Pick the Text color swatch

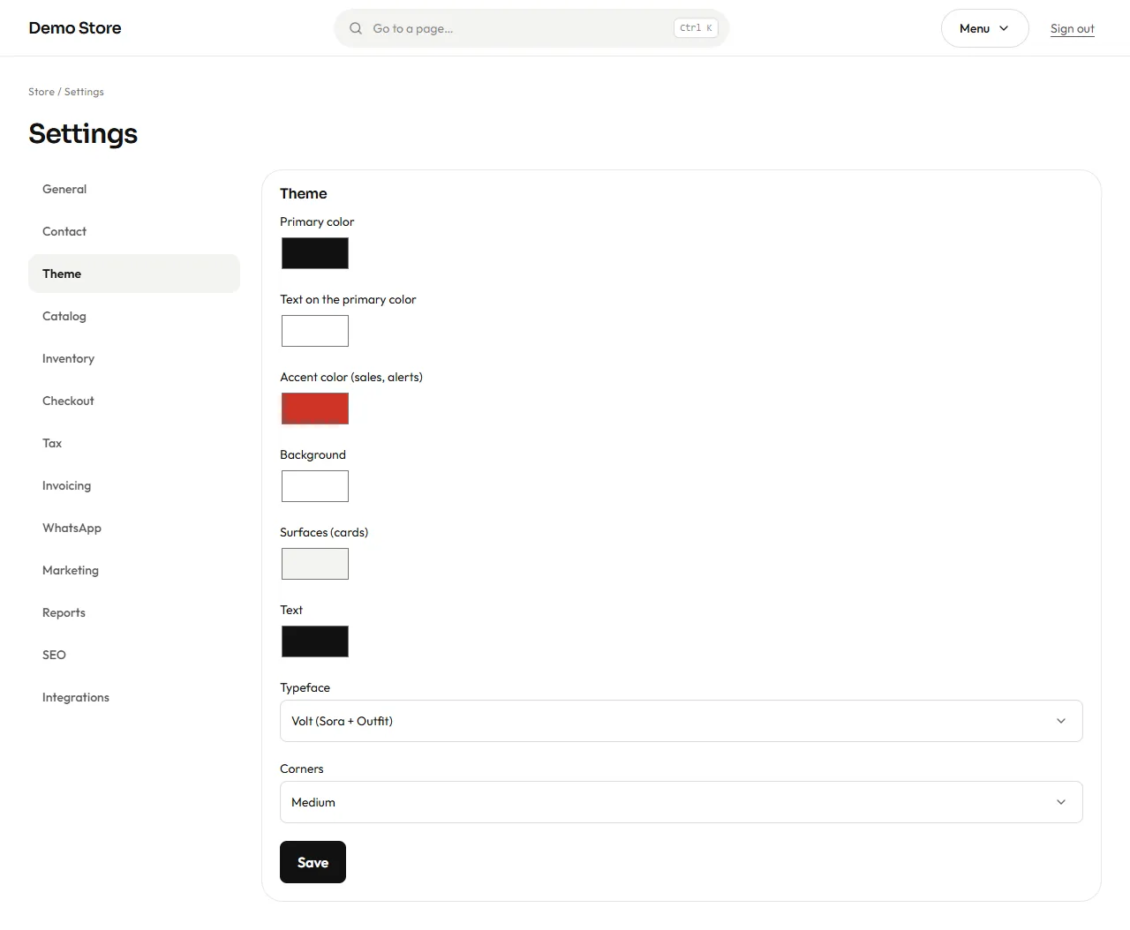pyautogui.click(x=315, y=641)
